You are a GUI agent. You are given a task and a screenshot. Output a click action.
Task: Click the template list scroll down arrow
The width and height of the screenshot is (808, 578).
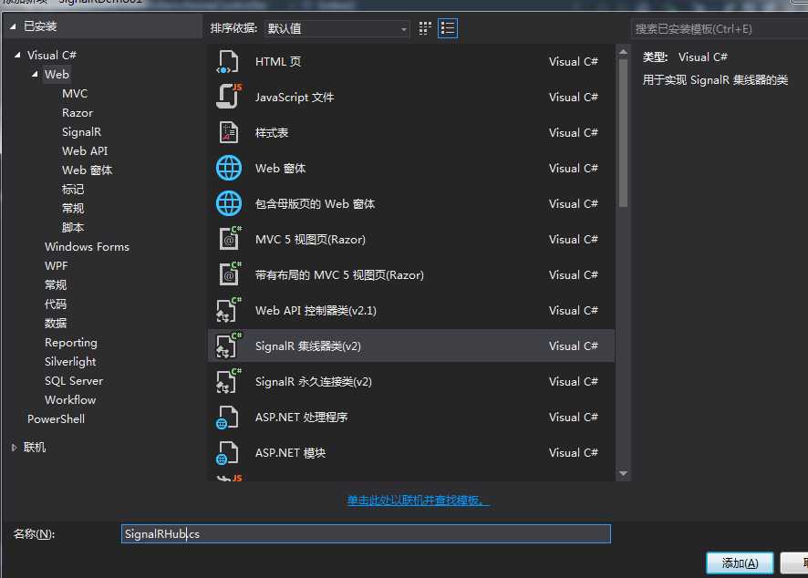[623, 473]
